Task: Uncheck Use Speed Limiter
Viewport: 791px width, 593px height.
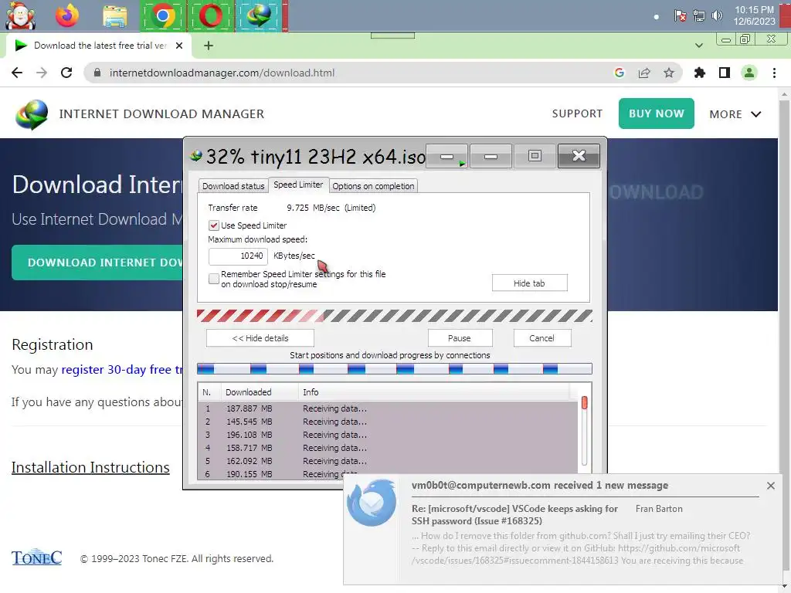Action: (x=214, y=225)
